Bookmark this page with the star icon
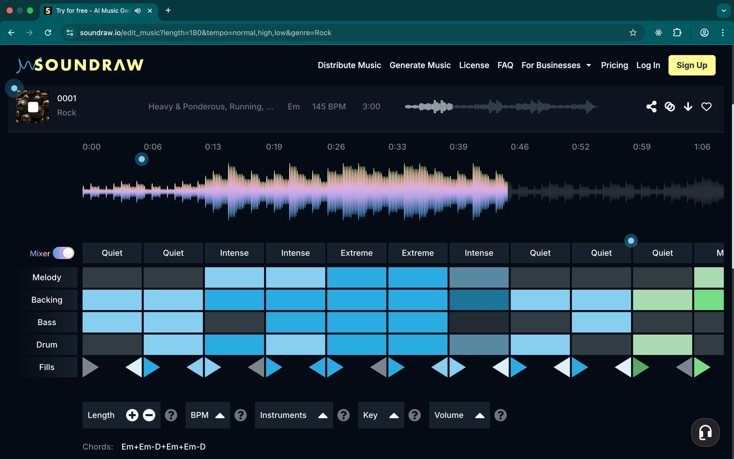This screenshot has height=459, width=734. click(x=633, y=32)
